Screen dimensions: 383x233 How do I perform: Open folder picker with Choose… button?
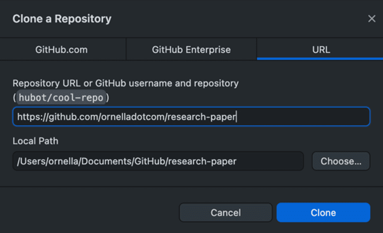coord(341,161)
